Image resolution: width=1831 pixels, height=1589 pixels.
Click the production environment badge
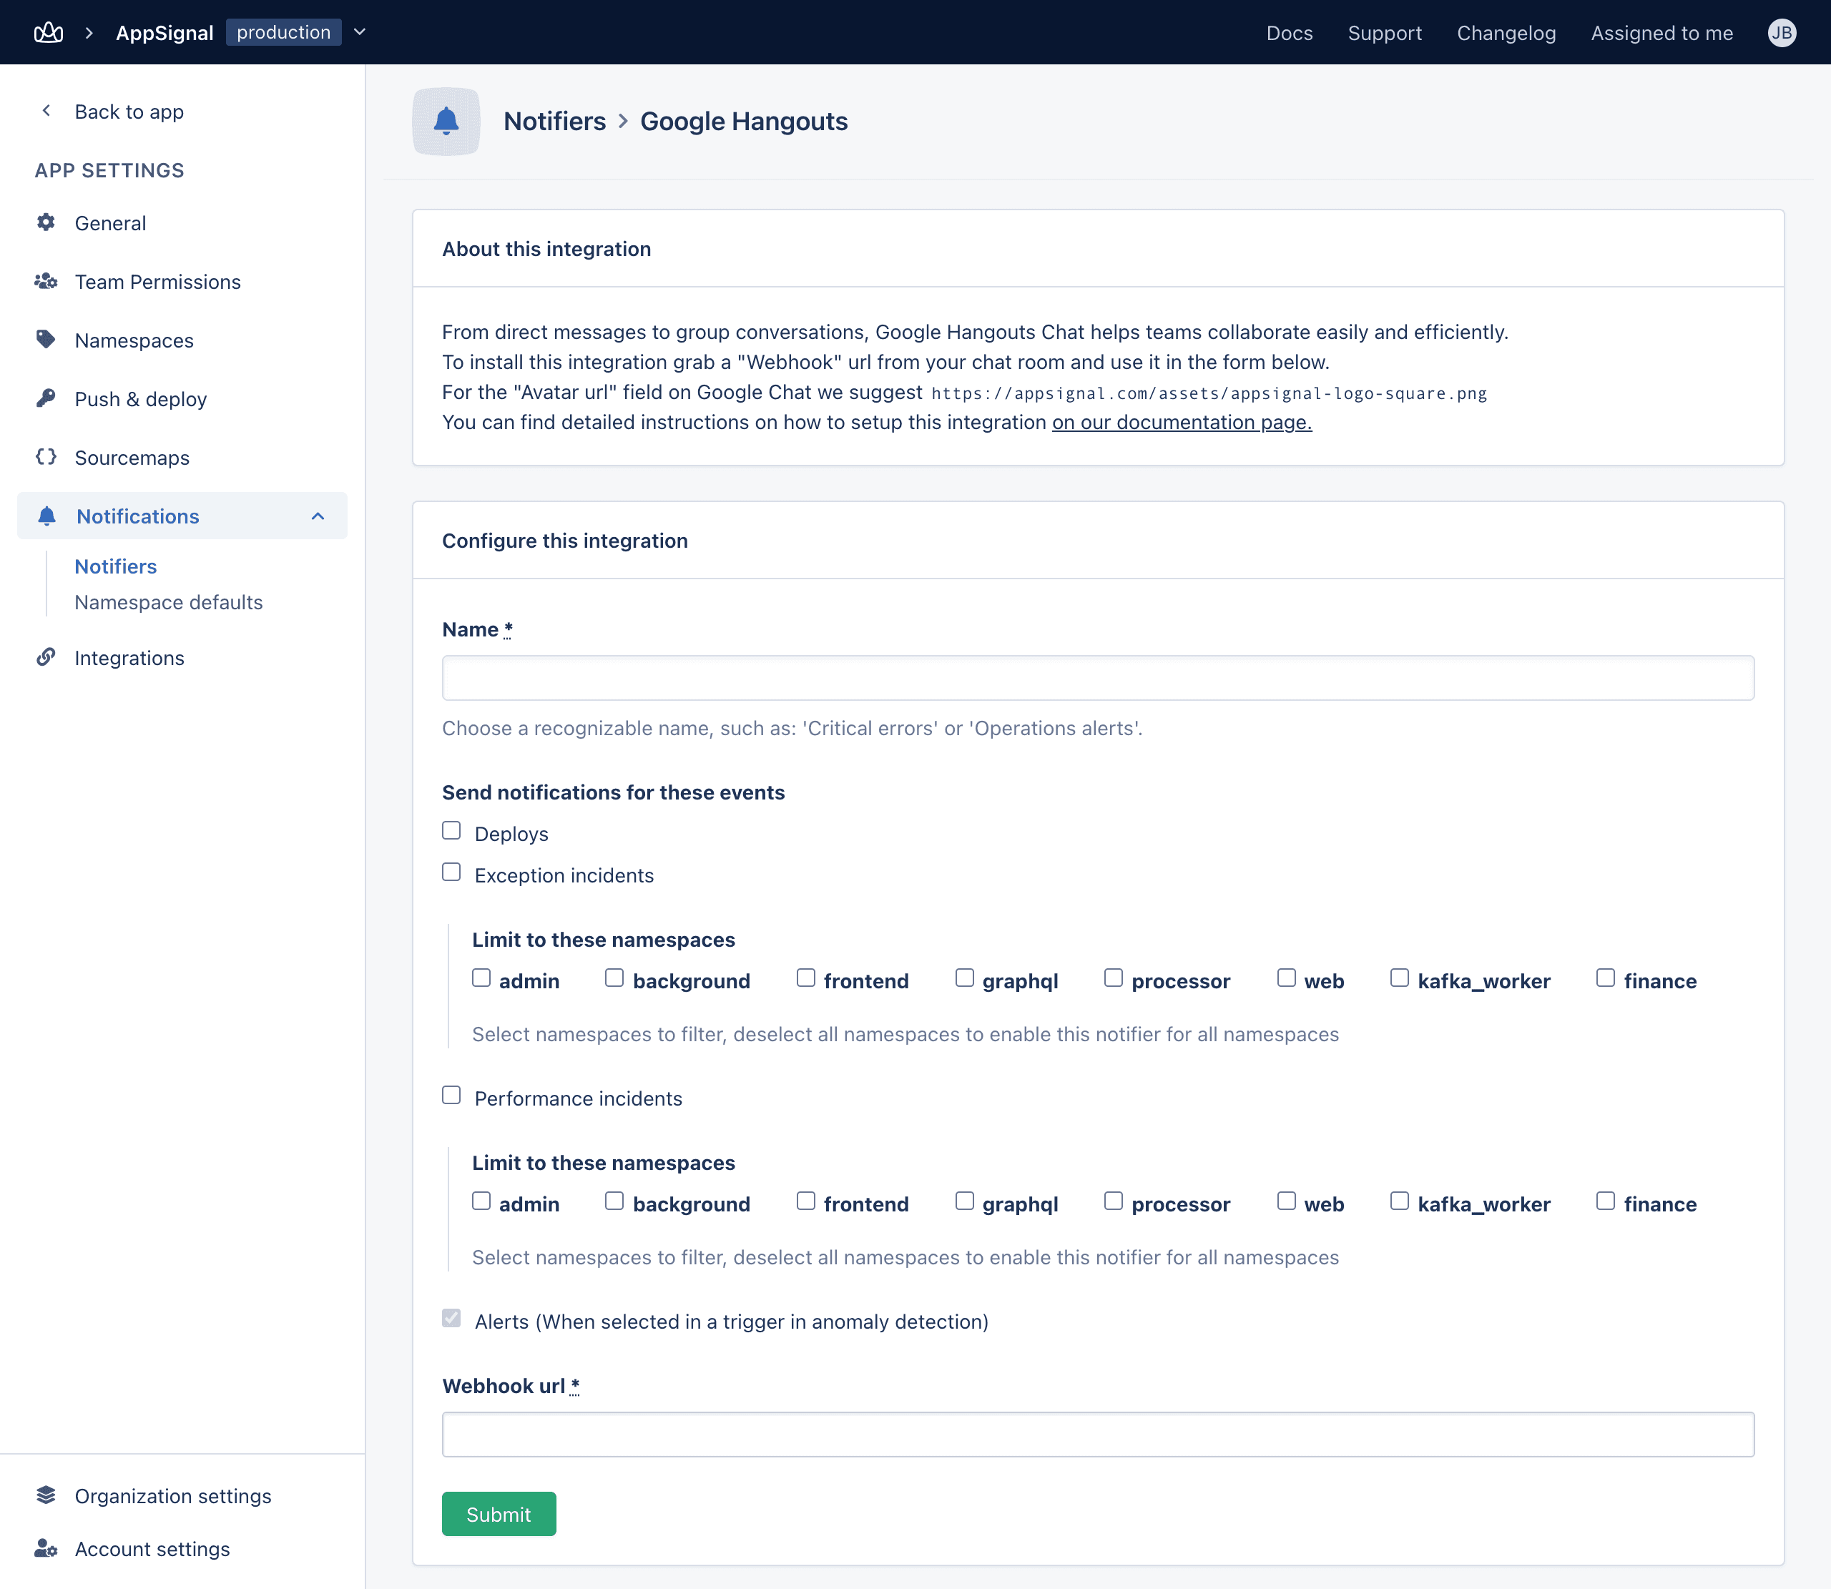(283, 32)
